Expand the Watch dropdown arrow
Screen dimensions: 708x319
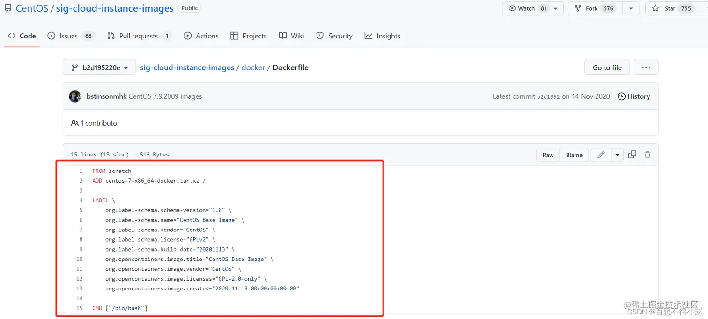pos(556,8)
